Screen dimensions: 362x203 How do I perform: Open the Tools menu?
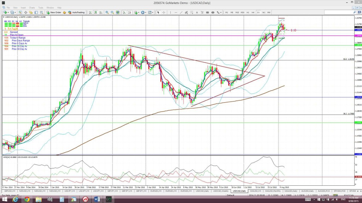pyautogui.click(x=41, y=8)
